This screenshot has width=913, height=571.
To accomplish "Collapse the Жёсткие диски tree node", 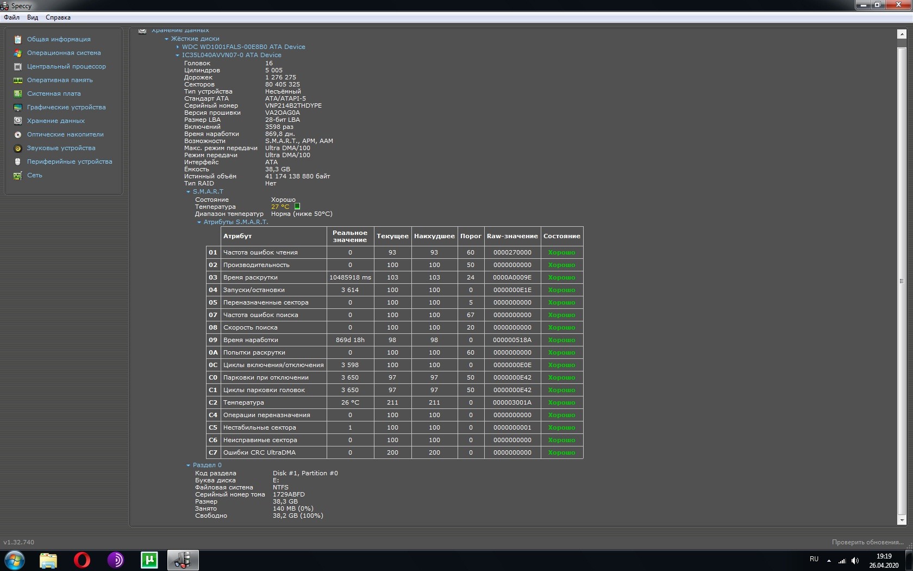I will 167,39.
